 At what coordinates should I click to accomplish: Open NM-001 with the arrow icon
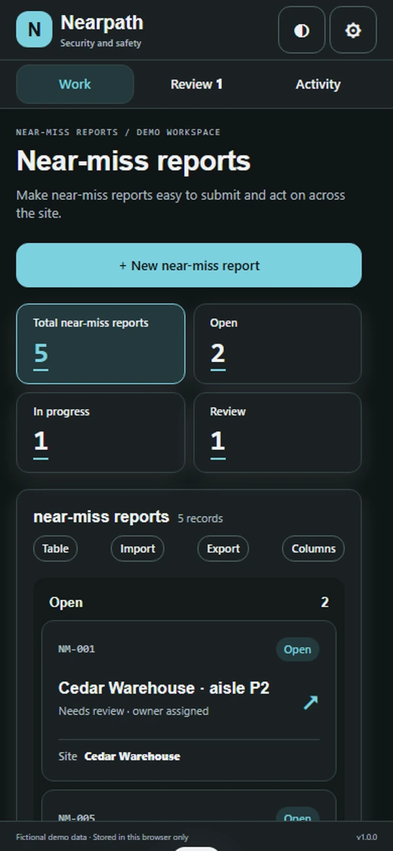click(x=310, y=702)
